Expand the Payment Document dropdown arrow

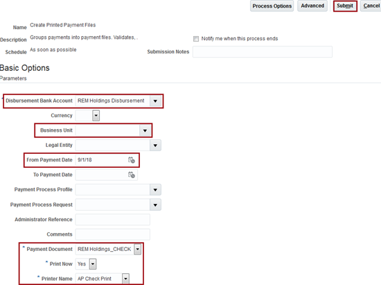point(138,249)
